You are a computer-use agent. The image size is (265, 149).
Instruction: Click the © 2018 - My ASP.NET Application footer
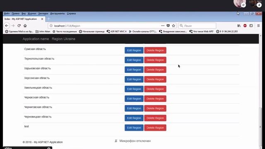43,142
